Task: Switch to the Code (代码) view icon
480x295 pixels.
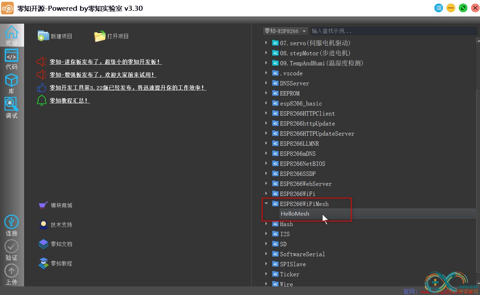Action: (x=12, y=56)
